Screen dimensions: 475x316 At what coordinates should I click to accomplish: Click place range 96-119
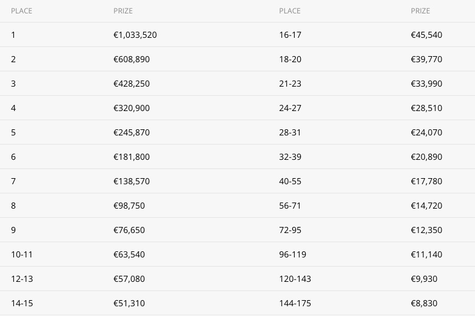(293, 254)
